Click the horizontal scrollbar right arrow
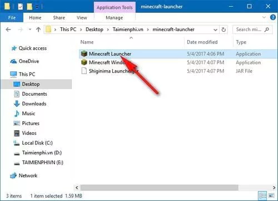The width and height of the screenshot is (278, 201). click(274, 188)
